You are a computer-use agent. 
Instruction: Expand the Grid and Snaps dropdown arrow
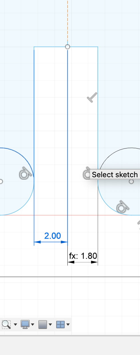50,325
